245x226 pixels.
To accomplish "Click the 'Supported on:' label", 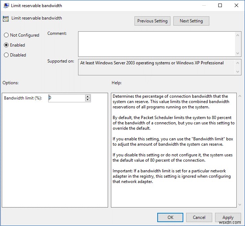I will (61, 61).
